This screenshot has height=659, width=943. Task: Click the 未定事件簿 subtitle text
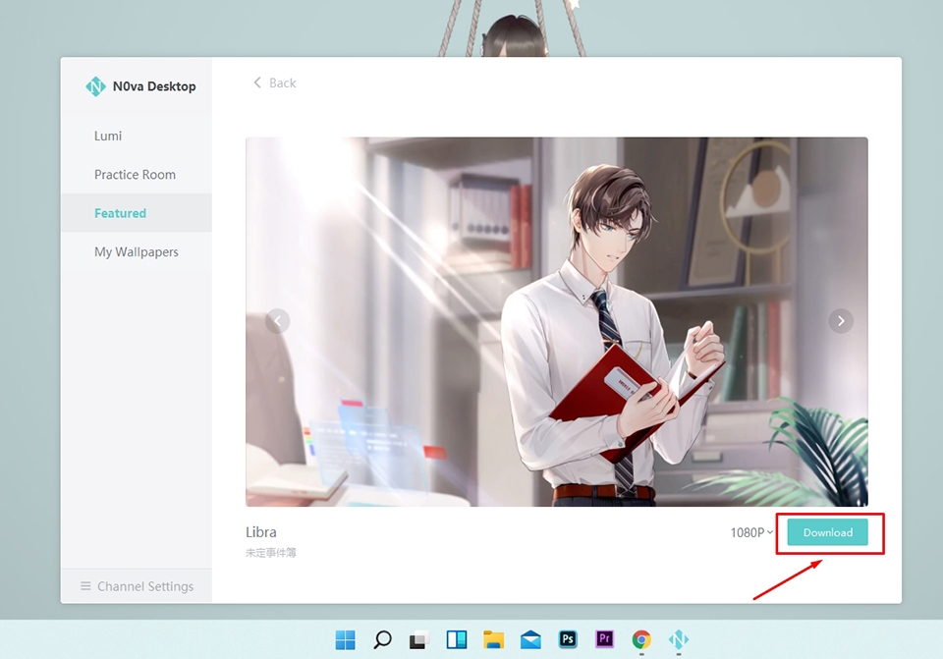[x=271, y=553]
